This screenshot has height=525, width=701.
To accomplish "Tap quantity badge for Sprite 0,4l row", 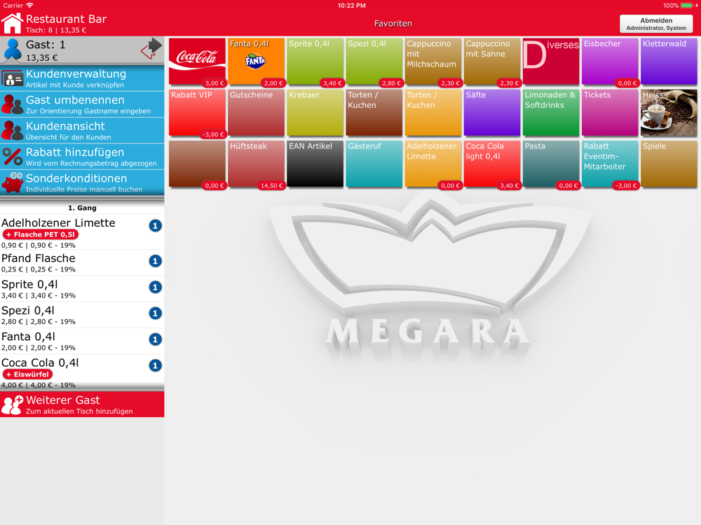I will pos(155,287).
